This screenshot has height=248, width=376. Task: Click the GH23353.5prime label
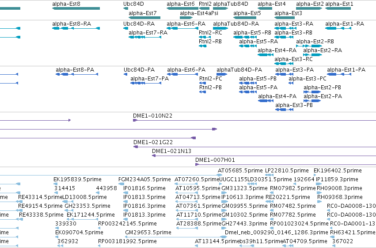(87, 206)
